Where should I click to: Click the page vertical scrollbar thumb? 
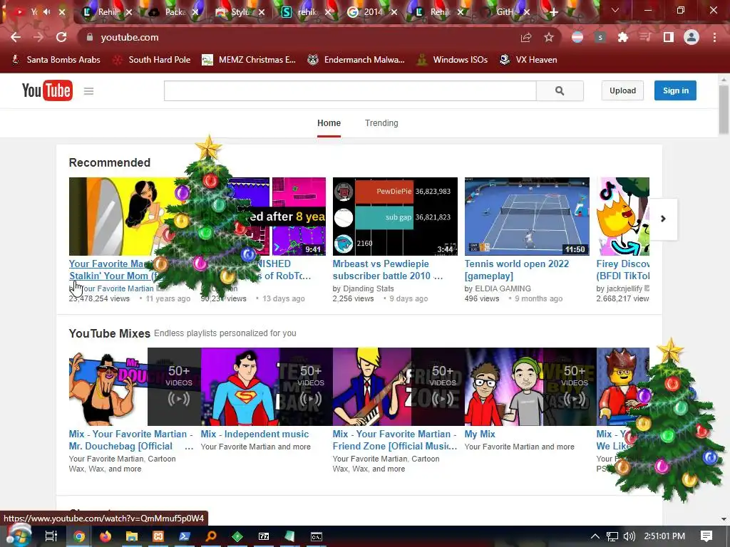(x=724, y=110)
